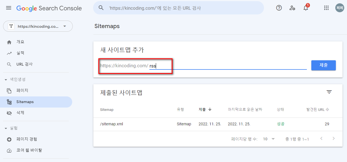Submit the sitemap with 제출 button
347x162 pixels.
click(324, 65)
